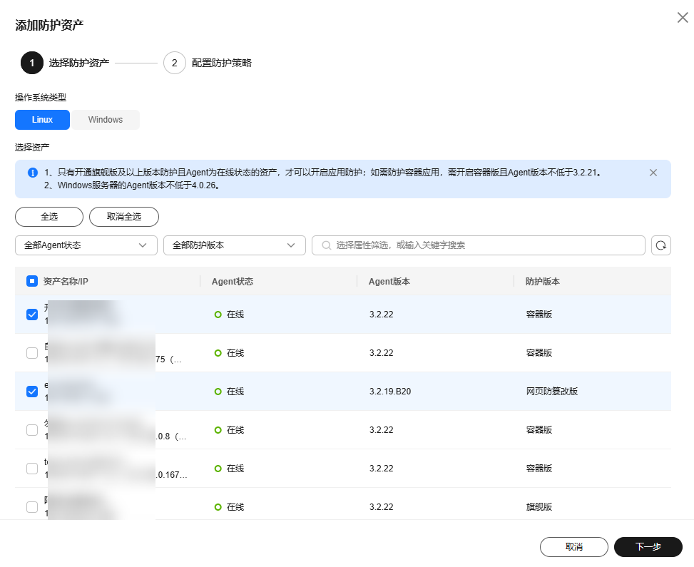Image resolution: width=694 pixels, height=567 pixels.
Task: Click step 1 circle in wizard
Action: 32,63
